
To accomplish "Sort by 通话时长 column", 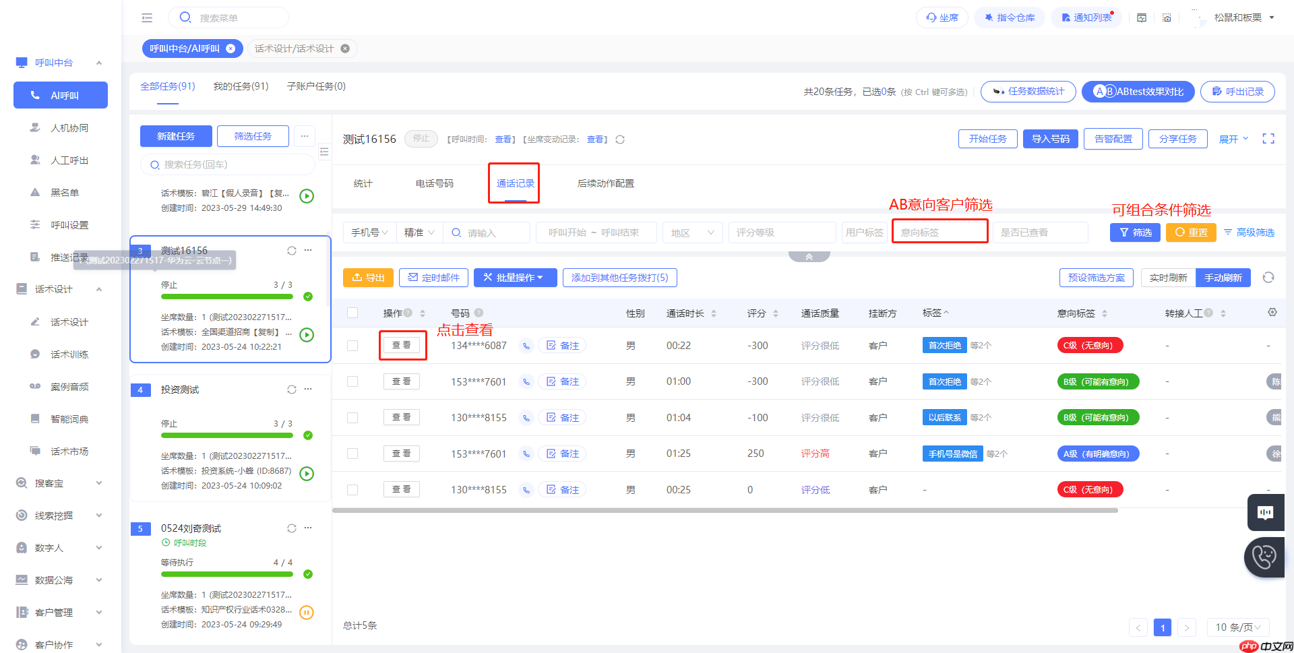I will (x=714, y=313).
